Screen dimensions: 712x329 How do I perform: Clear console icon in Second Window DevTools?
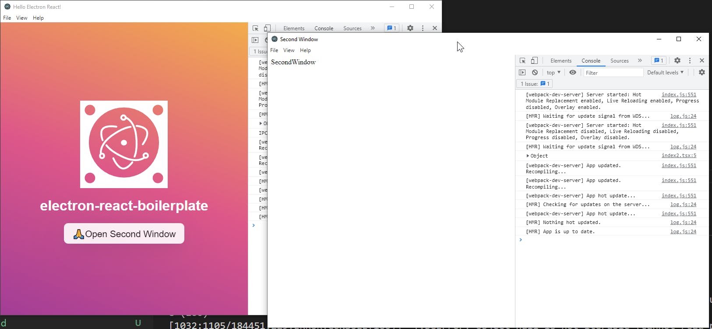(x=535, y=73)
